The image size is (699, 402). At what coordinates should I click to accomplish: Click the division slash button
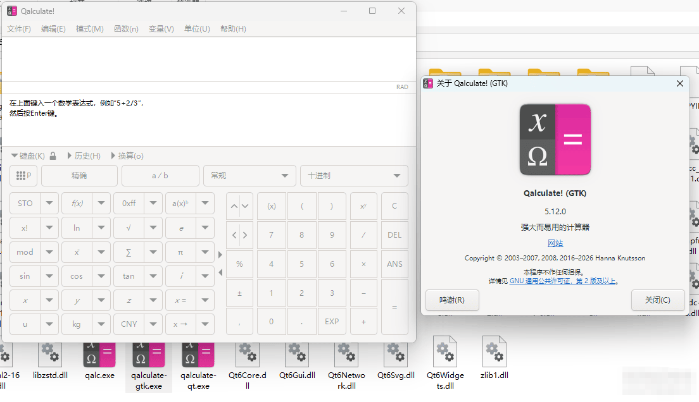tap(363, 235)
